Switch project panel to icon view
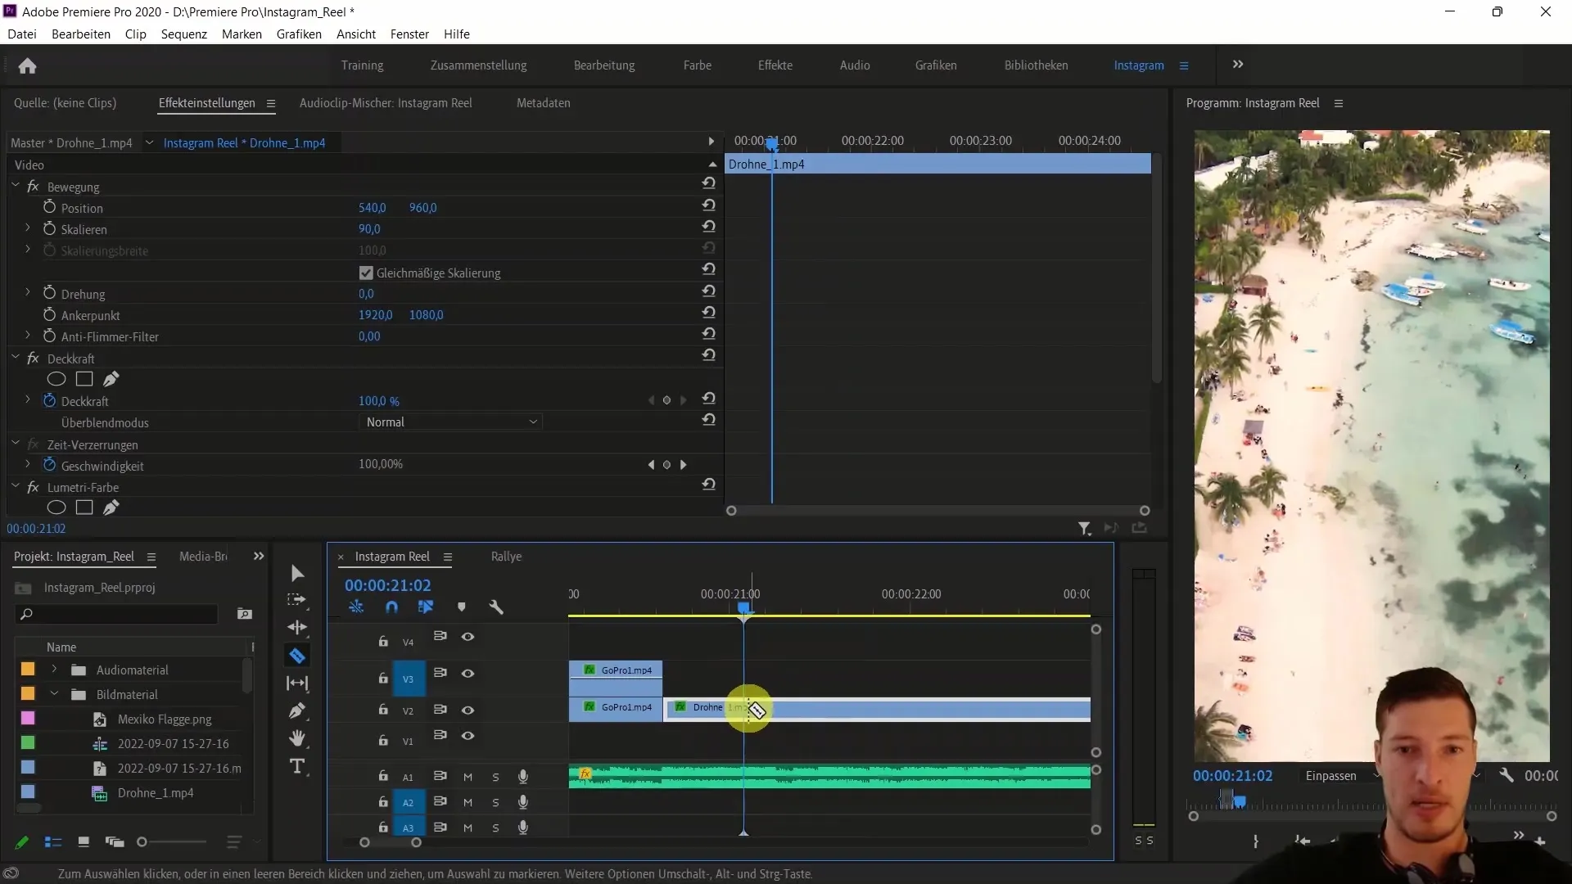Screen dimensions: 1572x884 coord(84,841)
